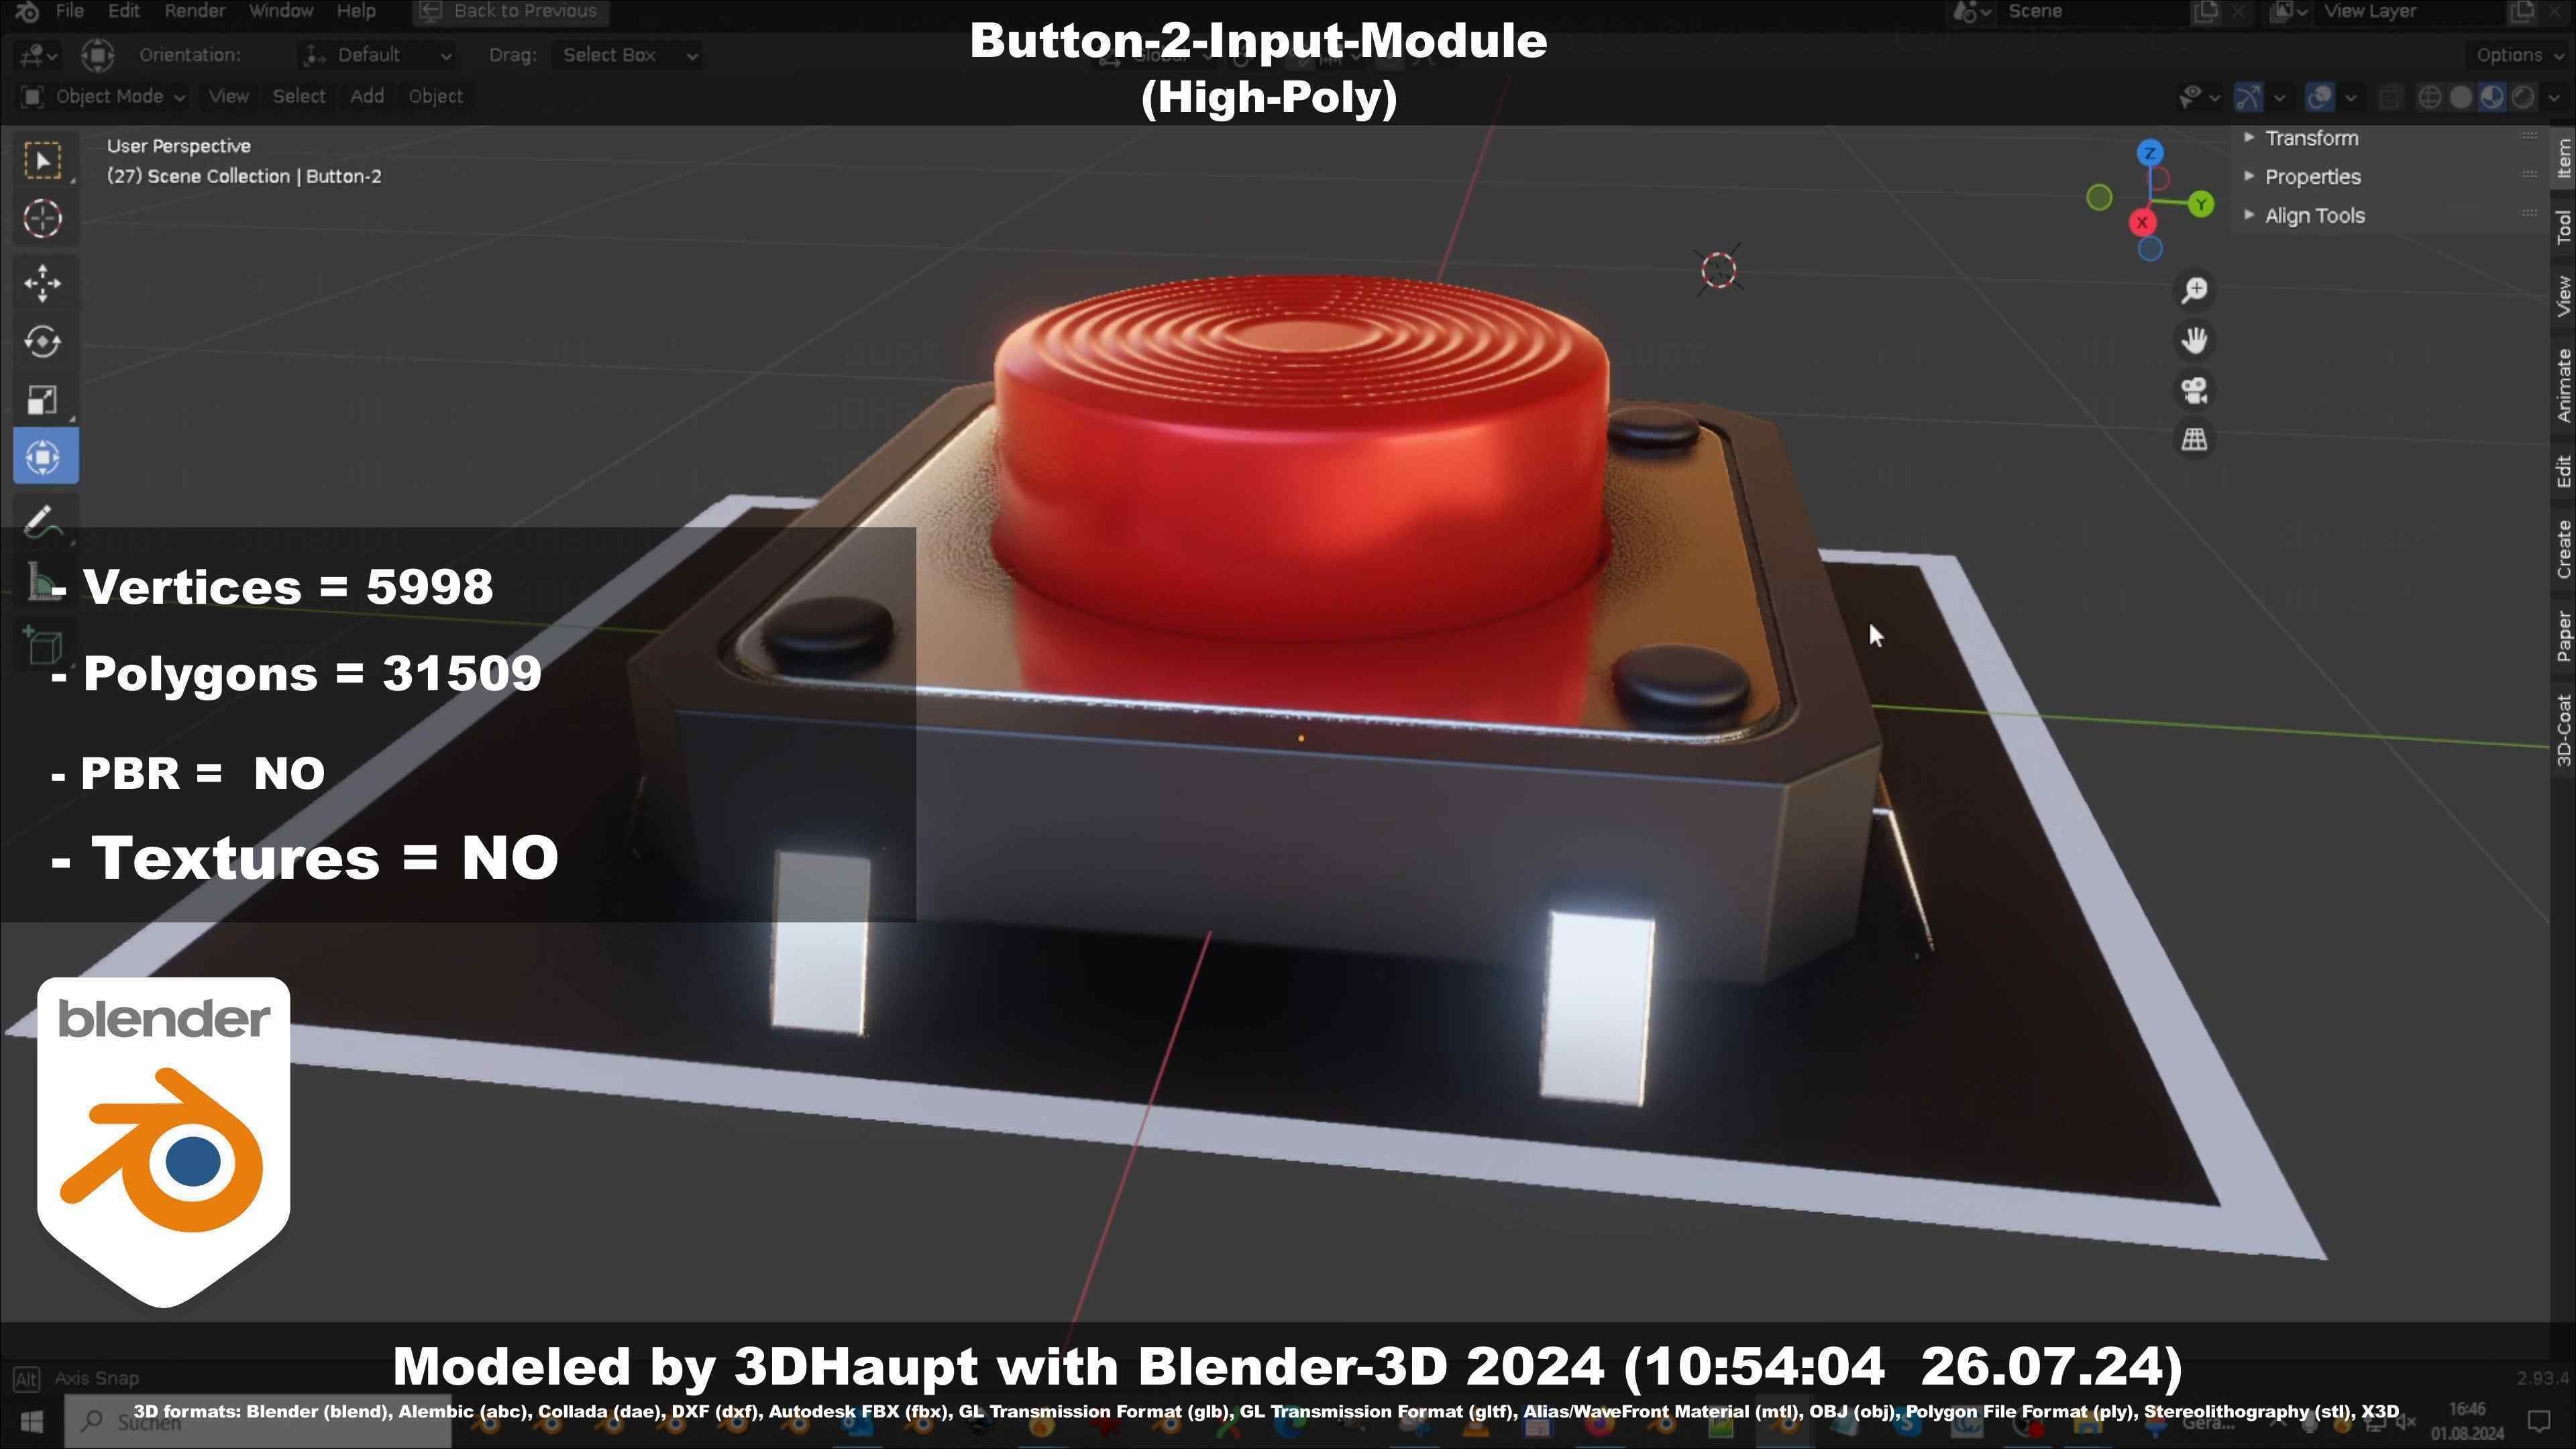Viewport: 2576px width, 1449px height.
Task: Toggle viewport overlays display
Action: pyautogui.click(x=2319, y=97)
